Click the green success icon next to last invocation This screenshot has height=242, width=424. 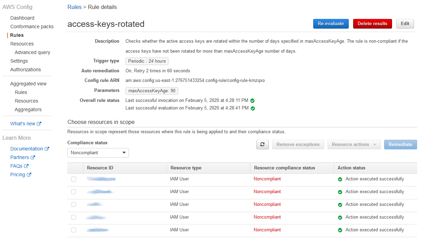click(x=252, y=100)
